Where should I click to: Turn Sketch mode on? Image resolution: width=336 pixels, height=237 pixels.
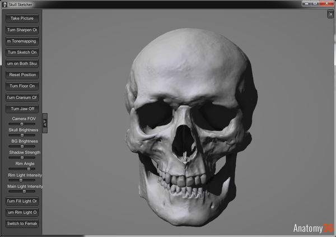(x=22, y=52)
